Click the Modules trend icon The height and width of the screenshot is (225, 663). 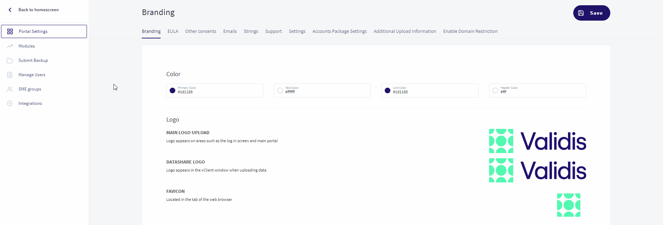click(10, 46)
